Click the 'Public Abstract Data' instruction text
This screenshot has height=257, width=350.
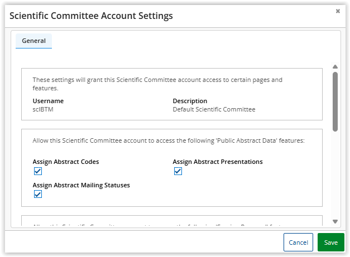click(x=168, y=140)
